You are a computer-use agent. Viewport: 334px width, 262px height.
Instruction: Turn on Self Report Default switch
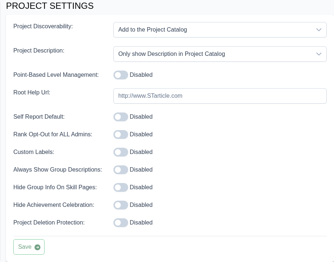(120, 117)
